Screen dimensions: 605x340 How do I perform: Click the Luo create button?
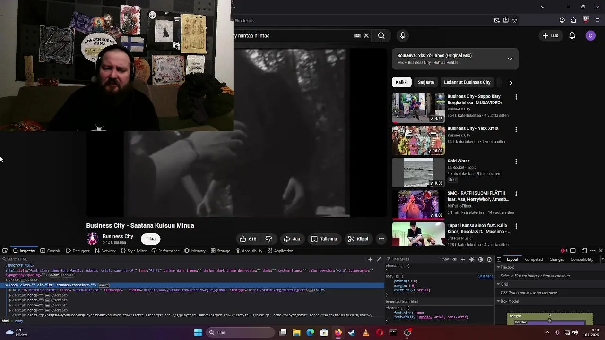[x=550, y=35]
